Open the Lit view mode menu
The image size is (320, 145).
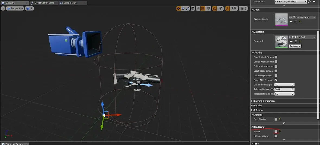pyautogui.click(x=29, y=8)
